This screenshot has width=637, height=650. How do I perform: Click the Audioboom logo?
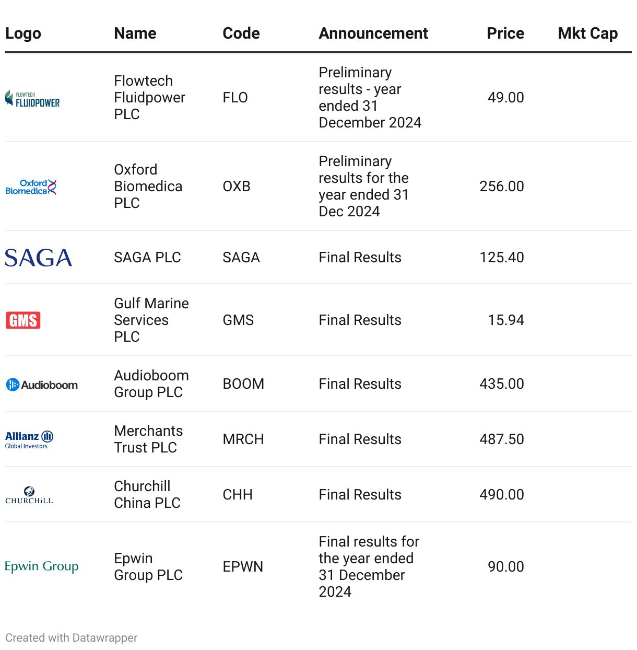(42, 385)
